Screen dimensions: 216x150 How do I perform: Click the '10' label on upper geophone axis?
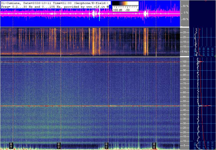click(184, 47)
